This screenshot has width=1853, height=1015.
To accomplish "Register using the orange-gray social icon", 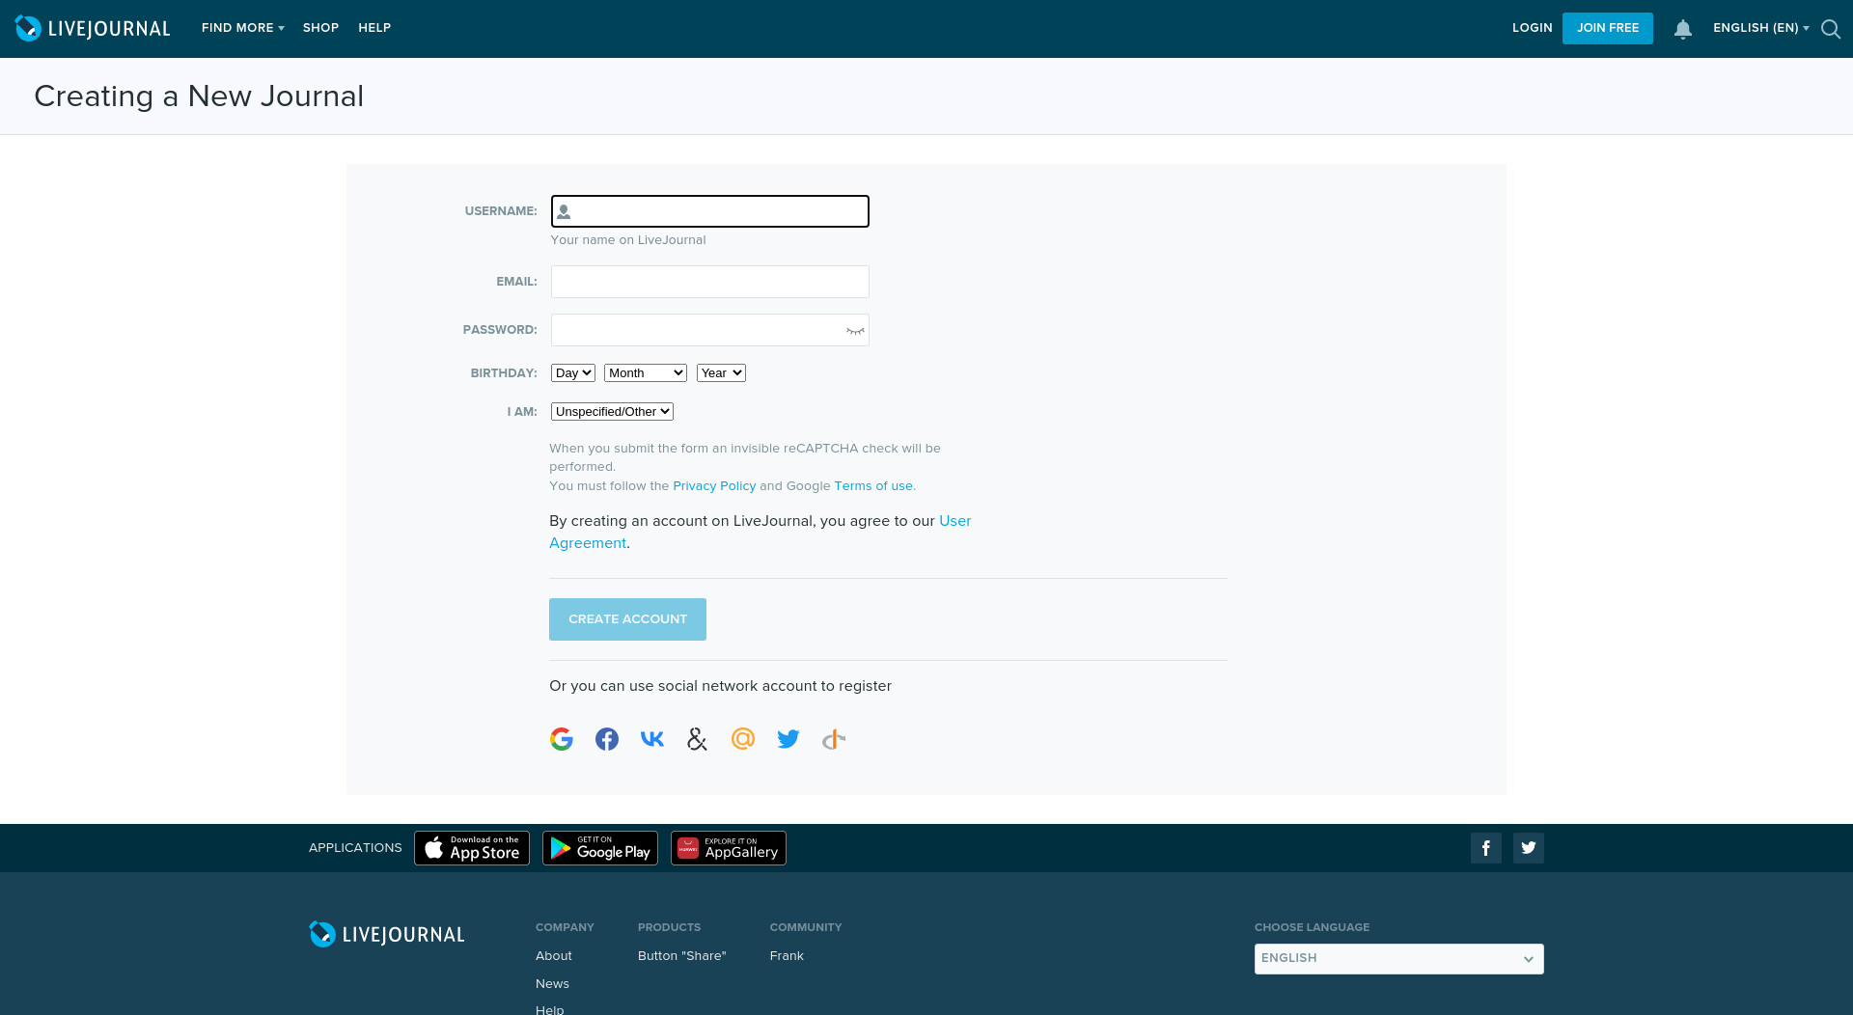I will (x=834, y=739).
